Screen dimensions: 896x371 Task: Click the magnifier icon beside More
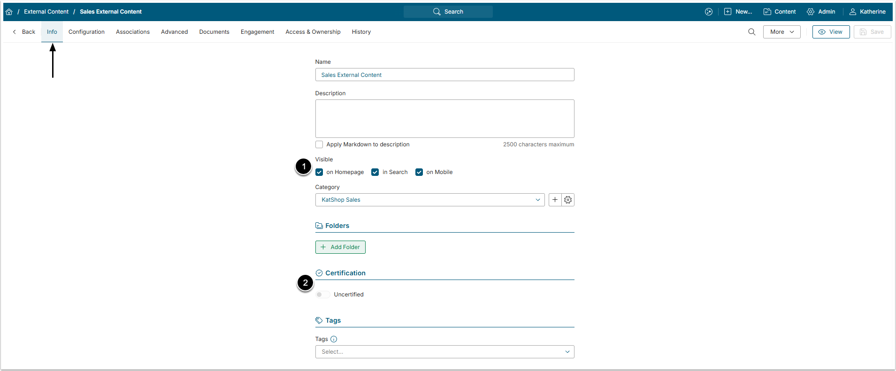coord(751,32)
